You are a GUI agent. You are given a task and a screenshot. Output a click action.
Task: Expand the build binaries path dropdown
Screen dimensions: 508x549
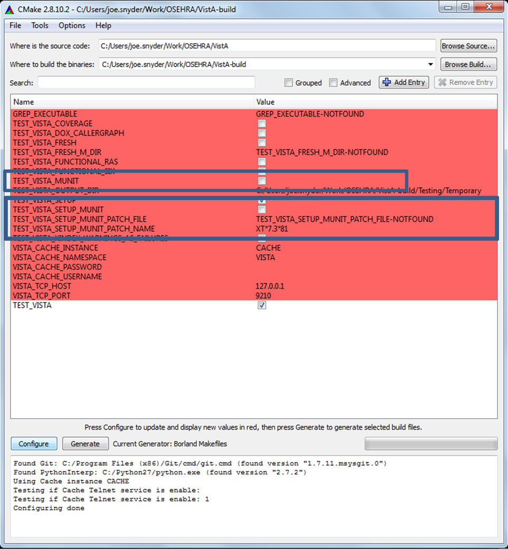(x=431, y=64)
